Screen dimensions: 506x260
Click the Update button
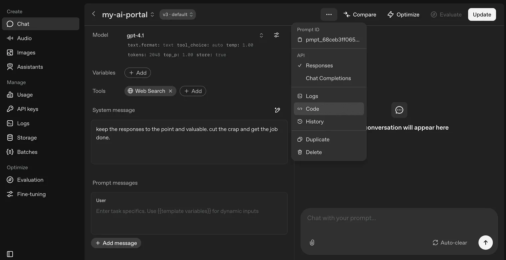tap(482, 15)
